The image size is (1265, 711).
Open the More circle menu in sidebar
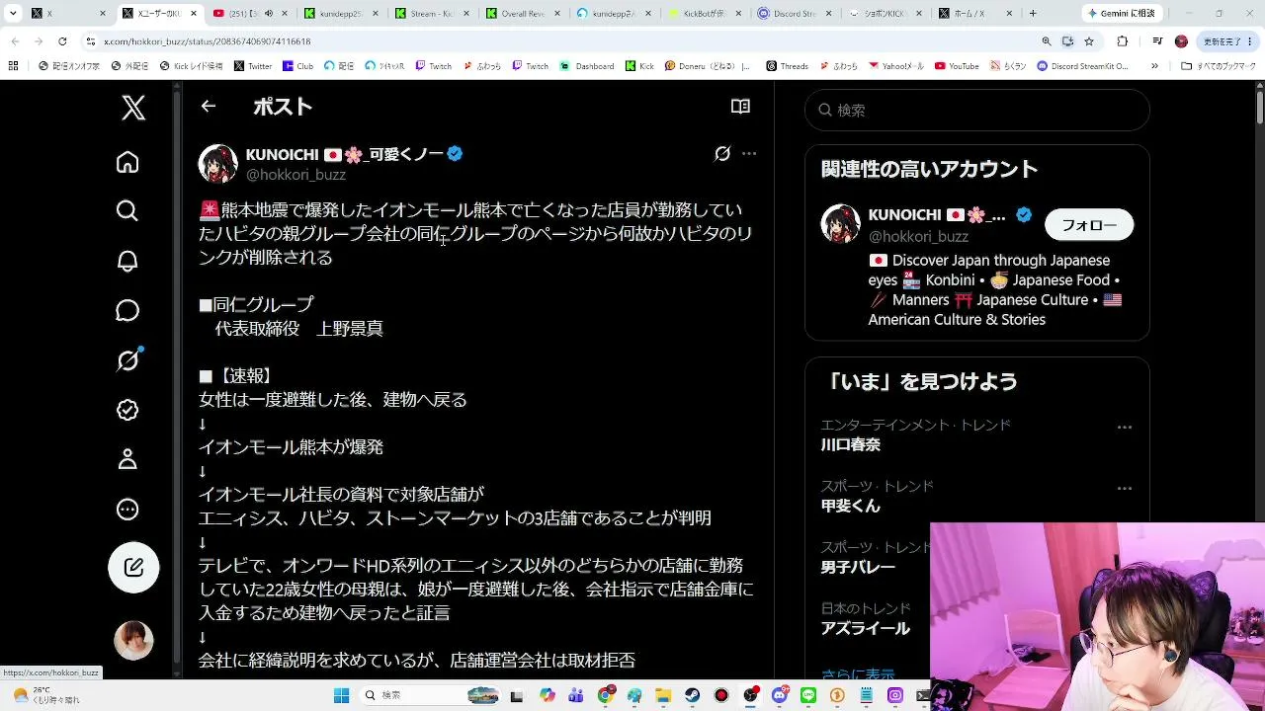click(x=127, y=510)
